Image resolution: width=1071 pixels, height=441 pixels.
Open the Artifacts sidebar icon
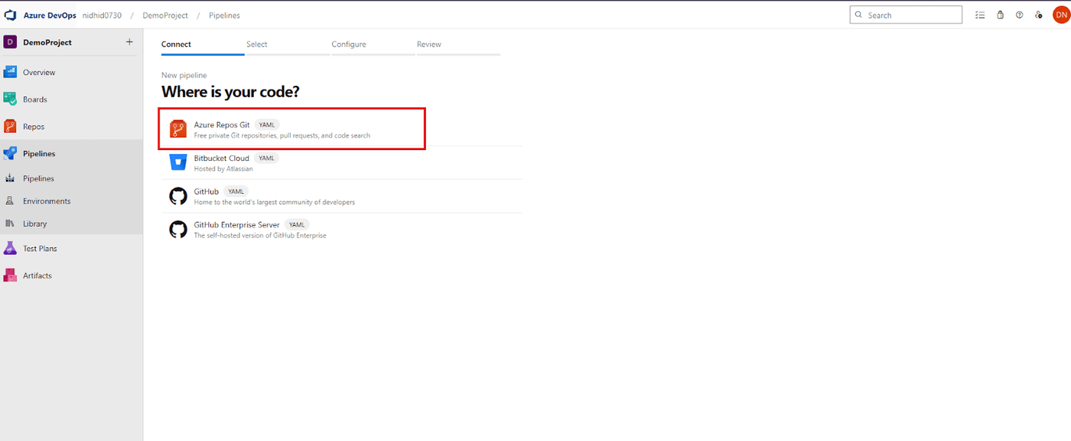pyautogui.click(x=10, y=276)
